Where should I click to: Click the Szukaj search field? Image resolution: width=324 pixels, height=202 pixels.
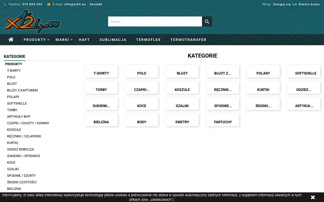coord(155,22)
